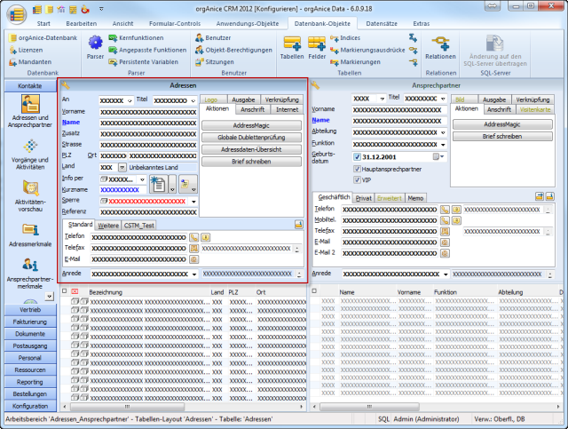Toggle the Hauptansprechpartner checkbox
The width and height of the screenshot is (568, 429).
pyautogui.click(x=357, y=169)
